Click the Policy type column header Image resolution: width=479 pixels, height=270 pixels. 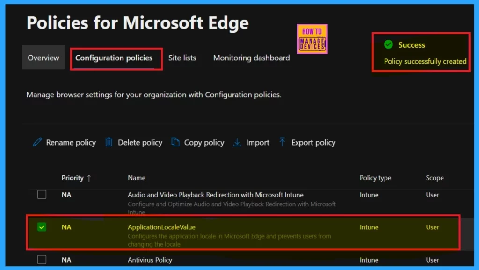click(375, 178)
